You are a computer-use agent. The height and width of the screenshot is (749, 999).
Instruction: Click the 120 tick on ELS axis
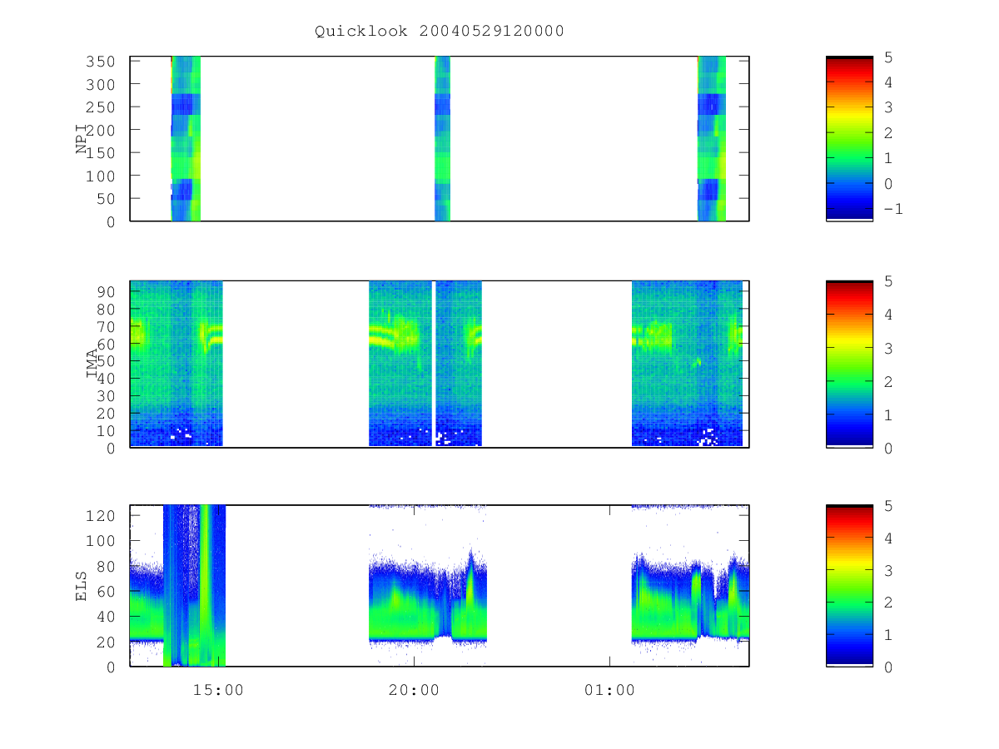click(x=102, y=515)
